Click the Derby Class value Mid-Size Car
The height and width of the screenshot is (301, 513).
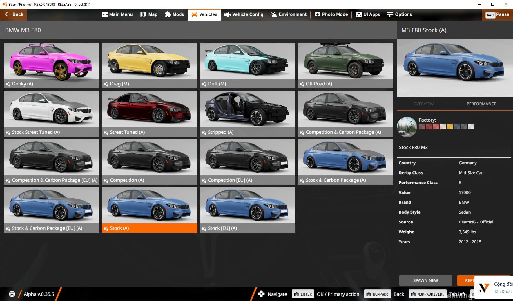coord(471,173)
